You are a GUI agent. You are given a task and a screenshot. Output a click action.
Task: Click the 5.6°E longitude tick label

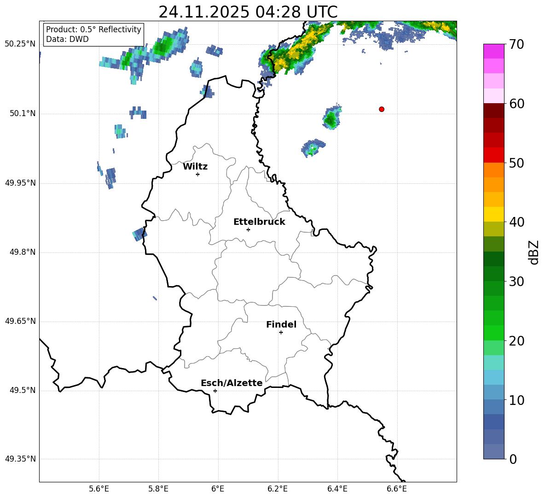coord(99,489)
